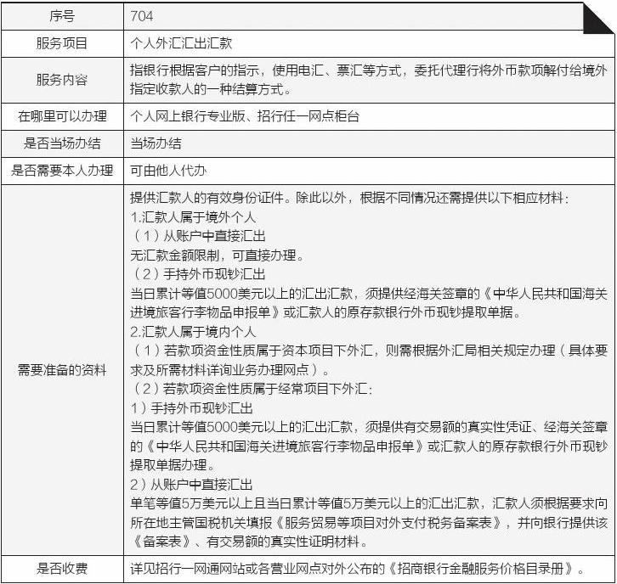Select the 服务项目 label cell
This screenshot has width=617, height=584.
[61, 42]
